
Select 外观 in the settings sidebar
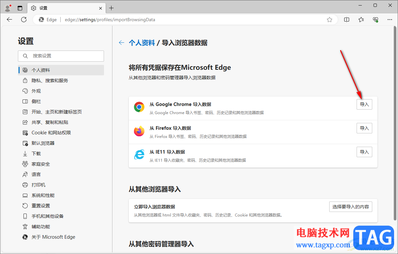pyautogui.click(x=36, y=91)
